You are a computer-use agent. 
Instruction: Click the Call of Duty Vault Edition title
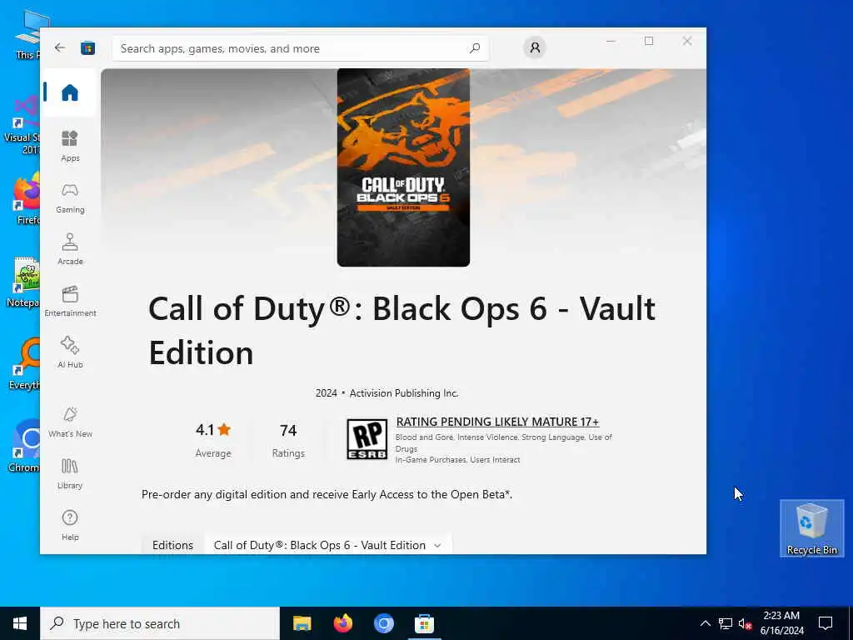click(402, 330)
